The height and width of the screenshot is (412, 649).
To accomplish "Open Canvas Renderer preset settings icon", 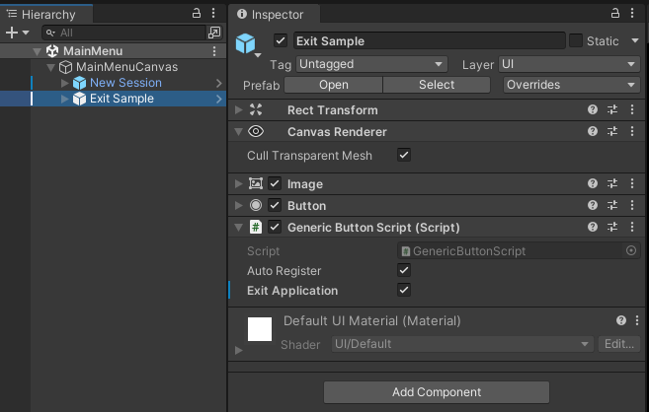I will (612, 131).
